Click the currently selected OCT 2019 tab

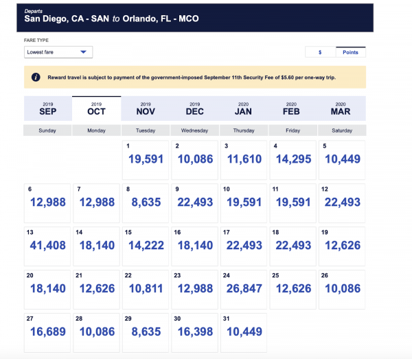click(96, 108)
